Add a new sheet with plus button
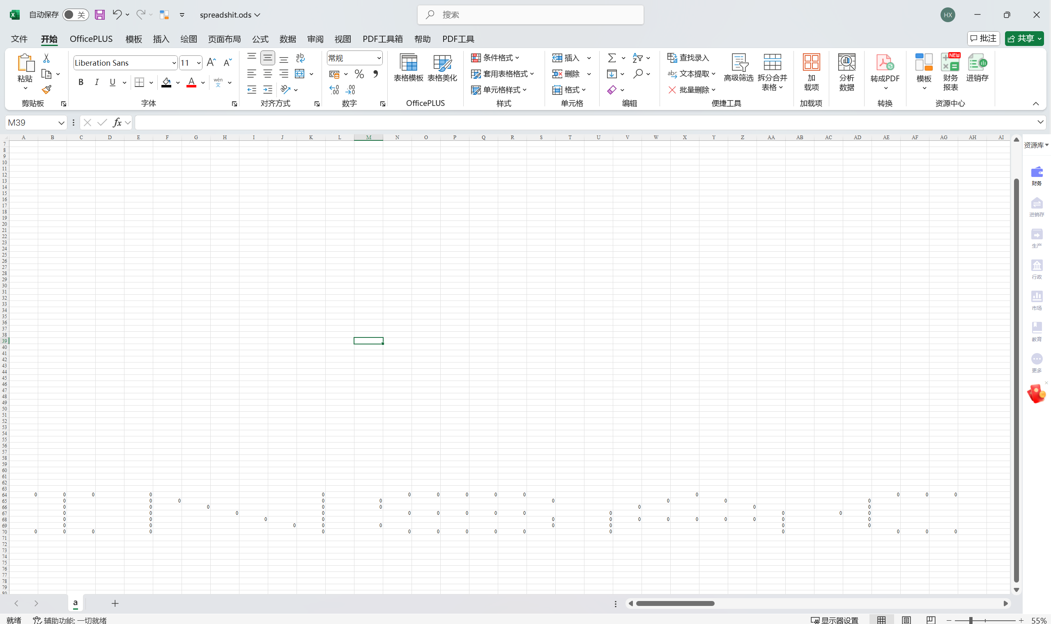This screenshot has width=1051, height=624. coord(115,603)
